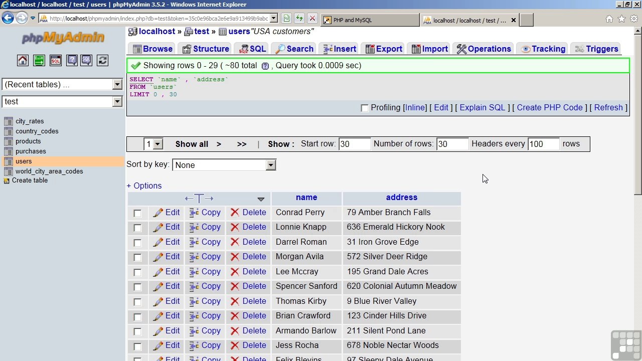
Task: Tick the checkbox for Lee Mccray row
Action: pos(137,272)
